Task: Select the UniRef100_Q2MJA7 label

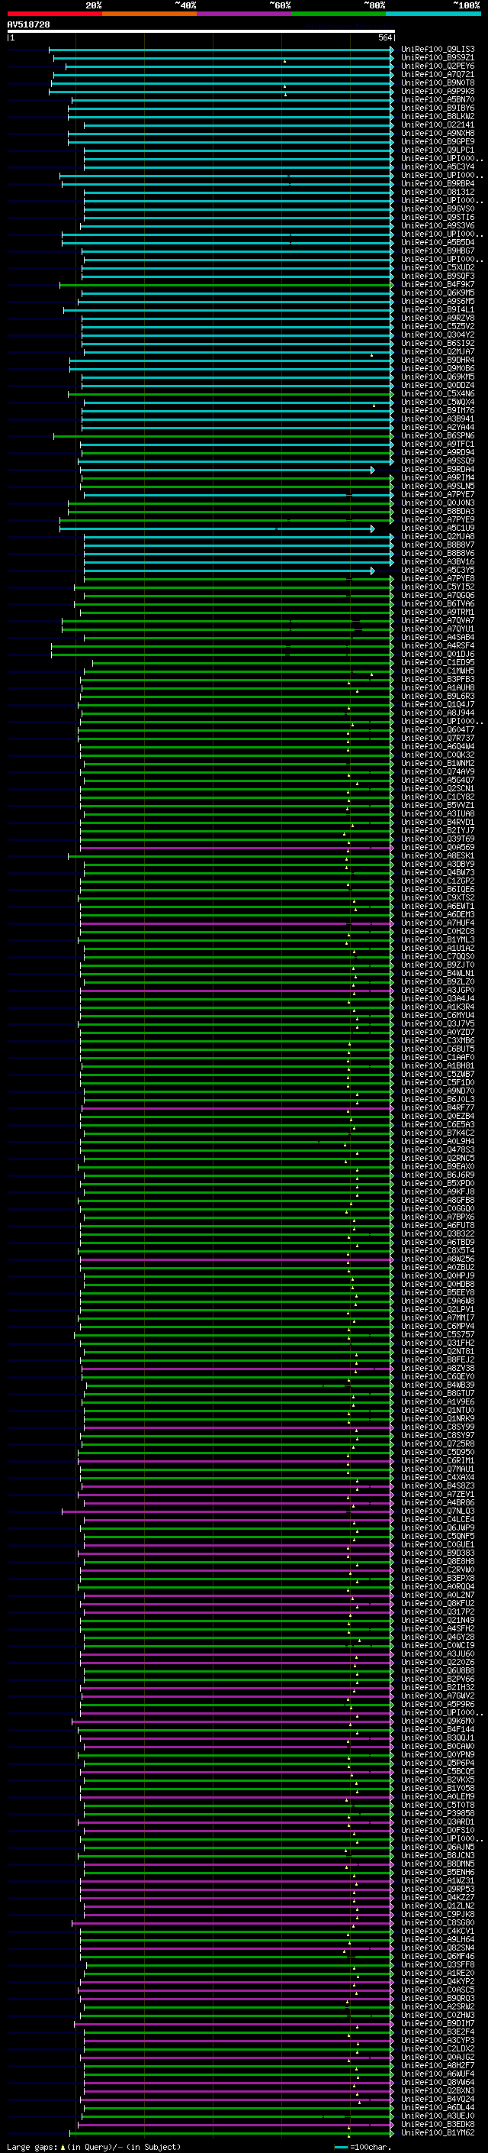Action: [438, 352]
